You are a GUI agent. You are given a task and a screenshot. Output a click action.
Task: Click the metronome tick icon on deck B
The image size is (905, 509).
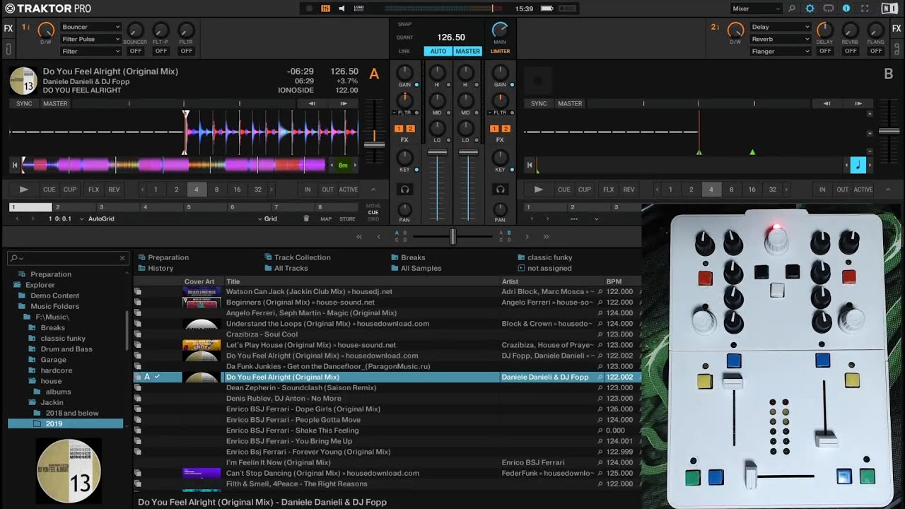point(858,165)
